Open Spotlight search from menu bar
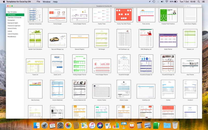 pyautogui.click(x=199, y=2)
